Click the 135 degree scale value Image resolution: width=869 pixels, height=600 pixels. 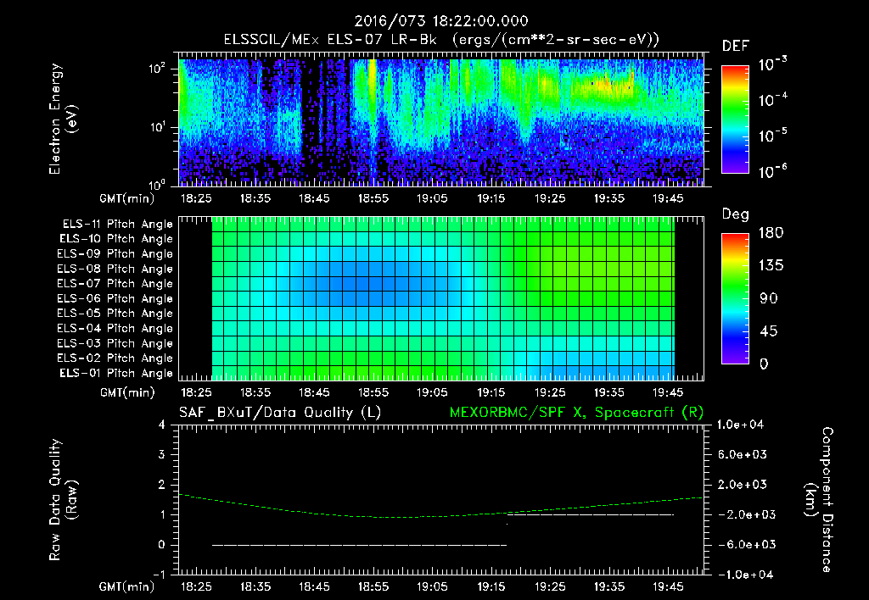(x=771, y=265)
